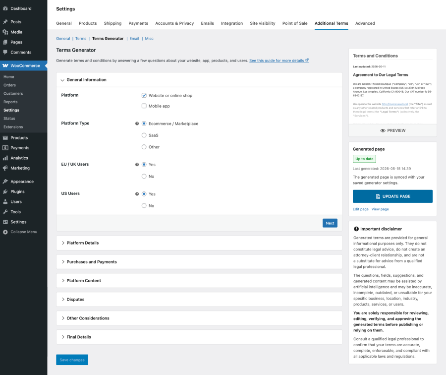
Task: Click the Platform Type help icon
Action: (x=137, y=124)
